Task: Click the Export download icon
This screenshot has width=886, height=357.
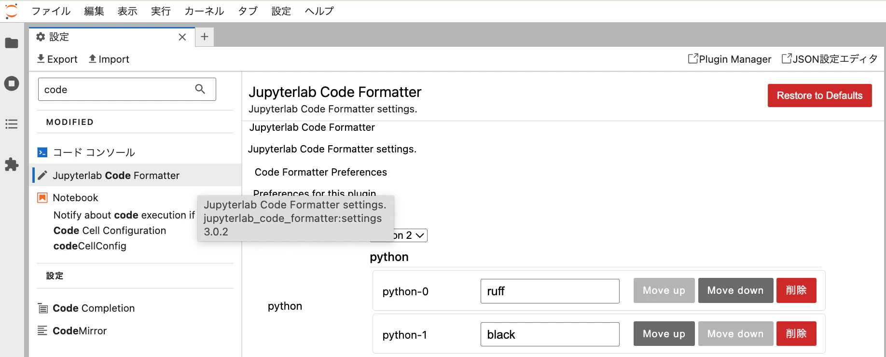Action: tap(41, 58)
